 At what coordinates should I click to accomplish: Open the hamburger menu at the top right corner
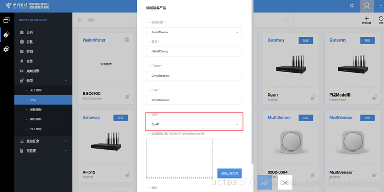[381, 6]
